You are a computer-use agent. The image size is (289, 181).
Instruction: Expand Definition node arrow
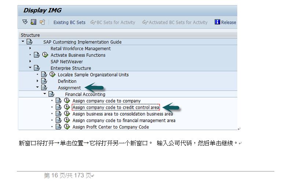[x=37, y=81]
